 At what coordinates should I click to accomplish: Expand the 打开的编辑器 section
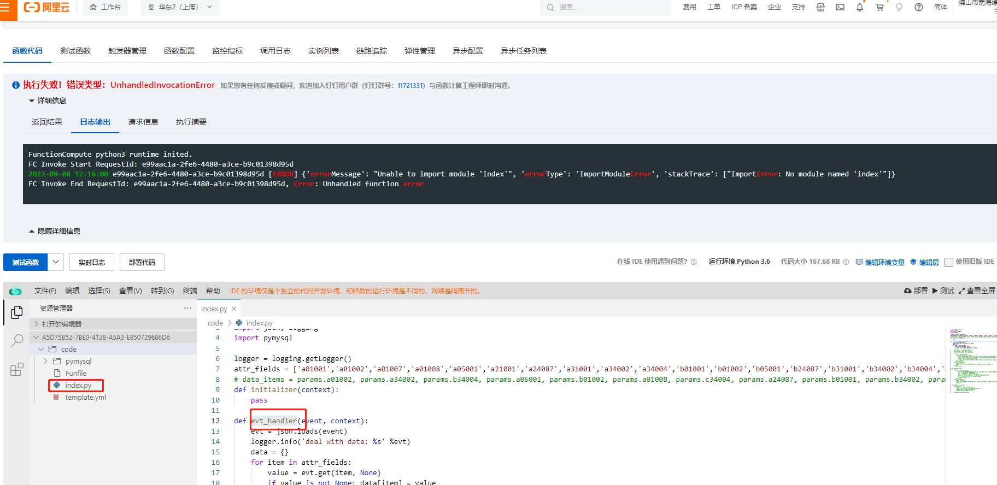click(113, 324)
